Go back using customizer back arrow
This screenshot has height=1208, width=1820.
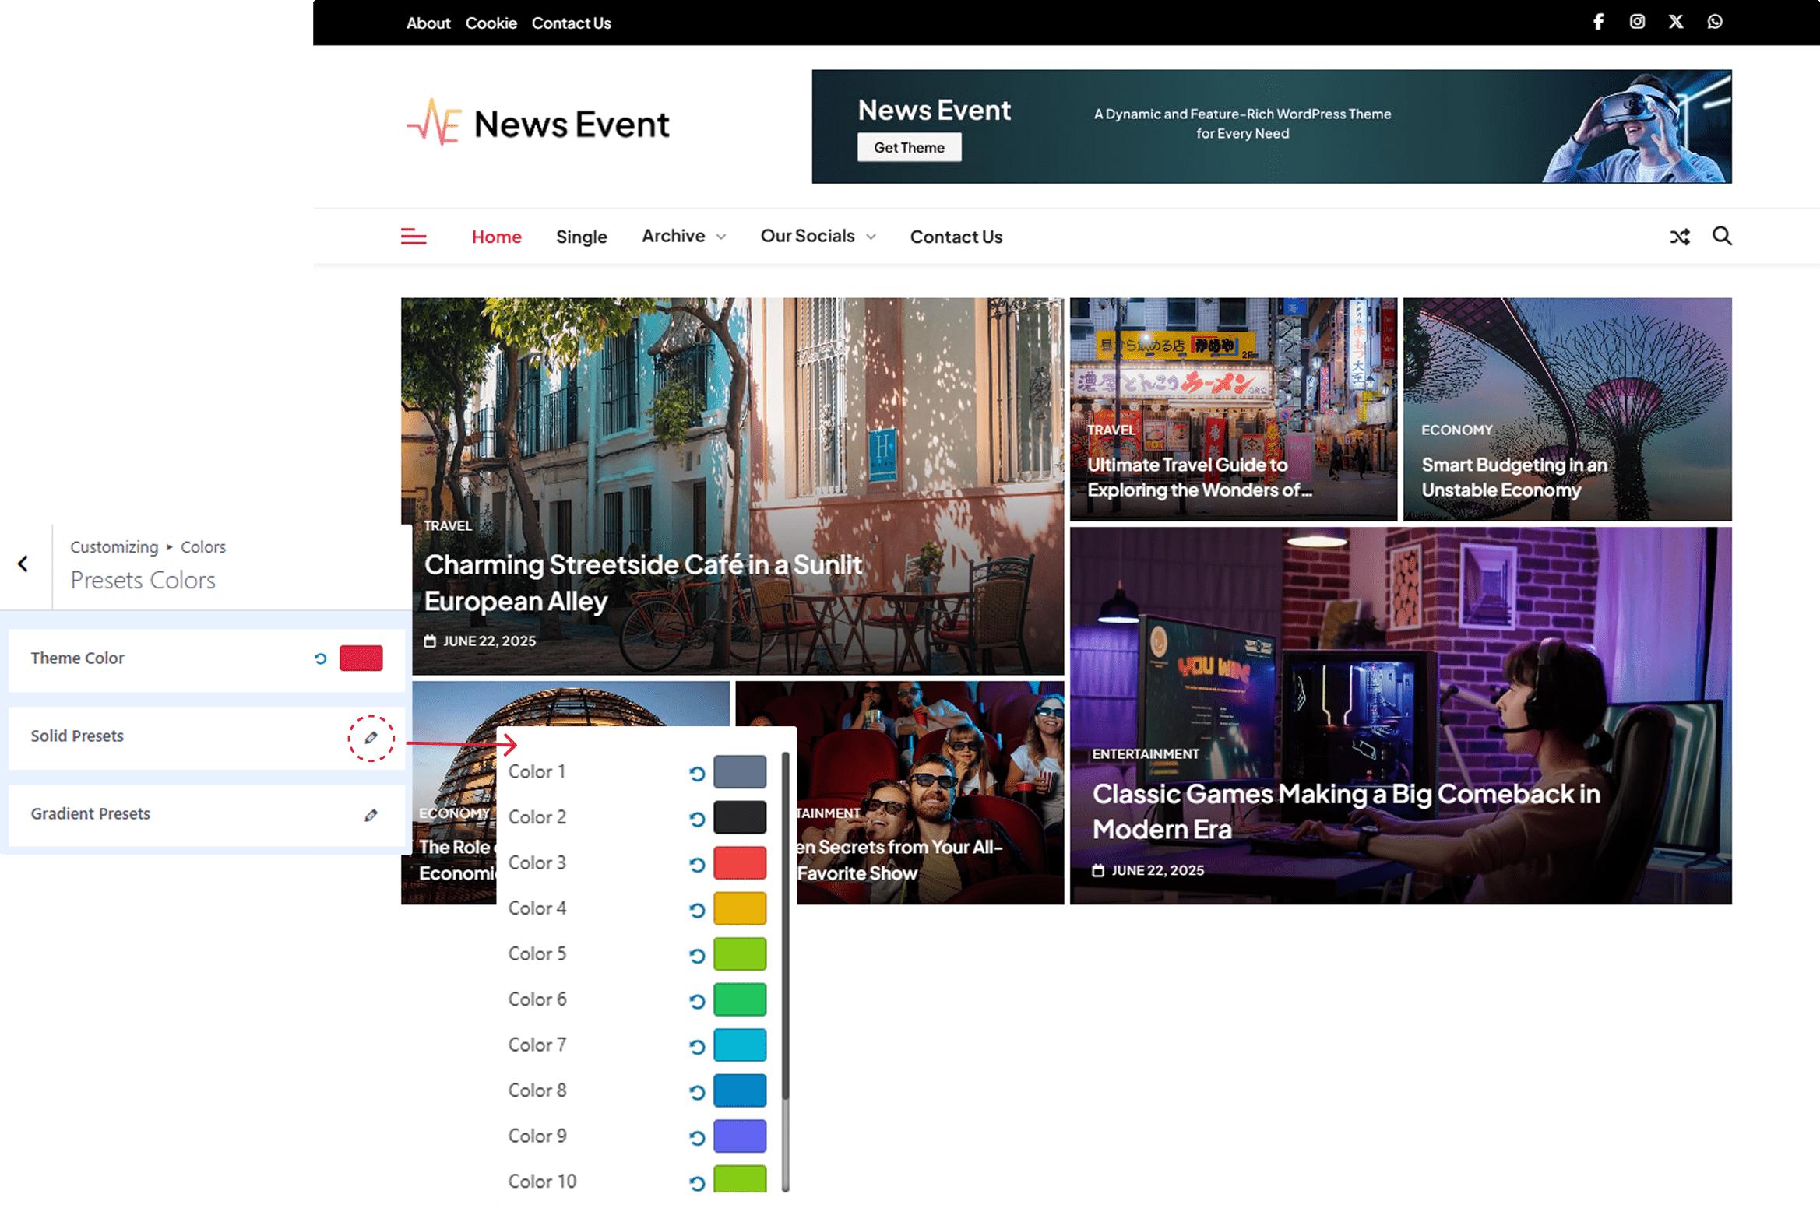pyautogui.click(x=23, y=564)
